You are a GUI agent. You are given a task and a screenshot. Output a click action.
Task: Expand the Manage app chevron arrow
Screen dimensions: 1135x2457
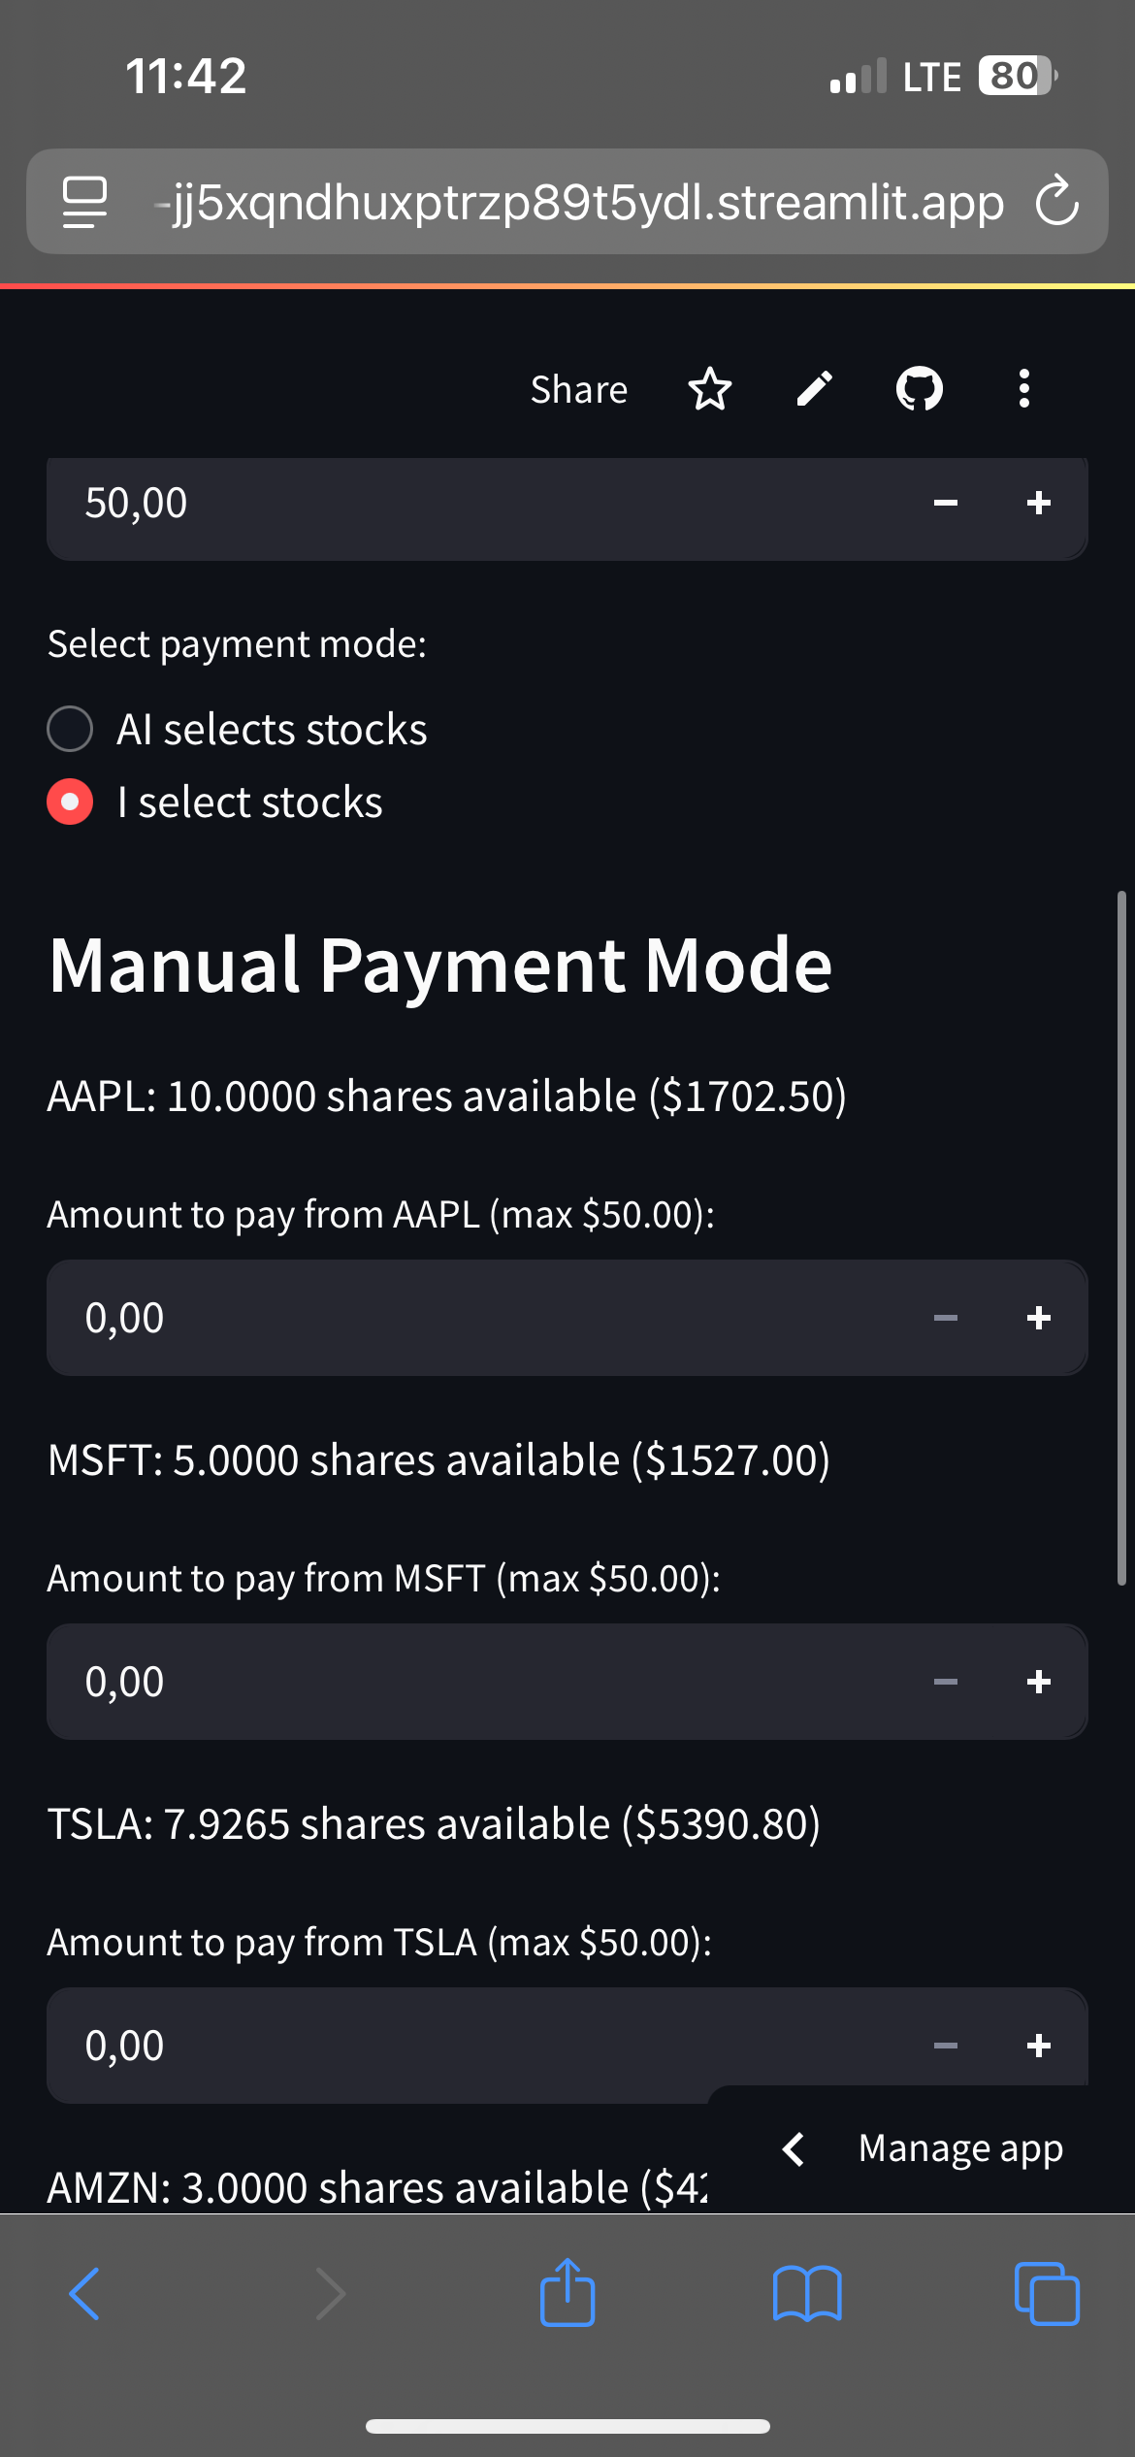[794, 2148]
